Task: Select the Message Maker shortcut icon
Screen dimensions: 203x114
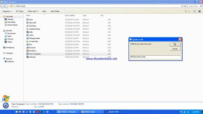Action: coord(28,38)
